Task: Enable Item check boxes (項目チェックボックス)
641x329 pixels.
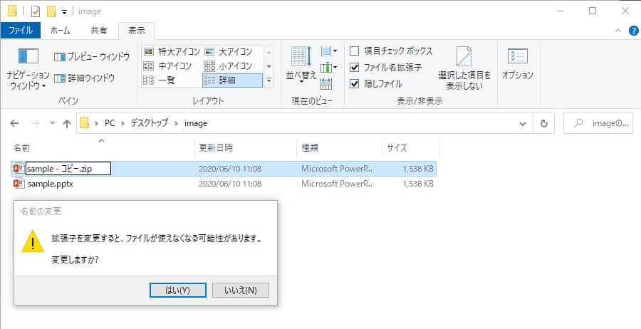Action: [x=392, y=51]
